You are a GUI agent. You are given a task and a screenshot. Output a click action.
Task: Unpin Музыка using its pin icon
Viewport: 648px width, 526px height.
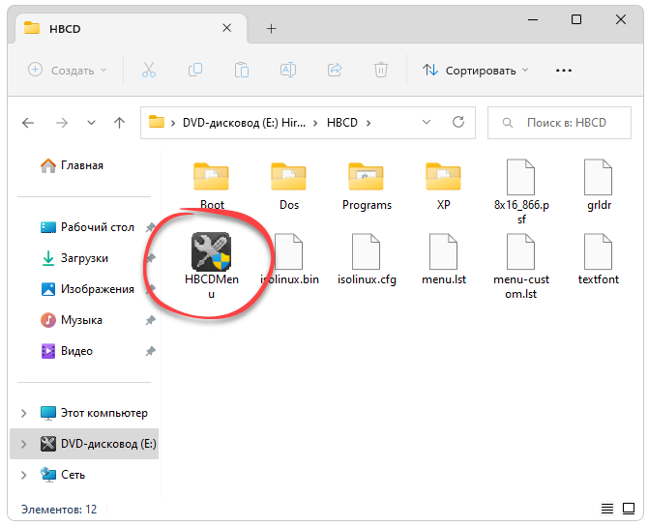[x=151, y=320]
